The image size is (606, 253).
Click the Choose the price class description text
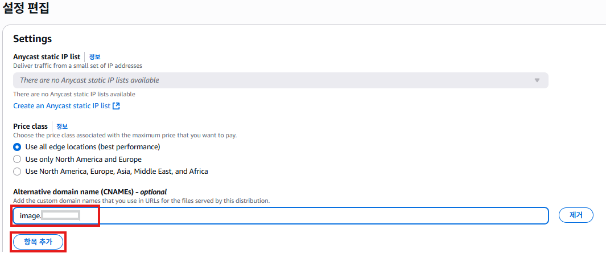point(125,136)
